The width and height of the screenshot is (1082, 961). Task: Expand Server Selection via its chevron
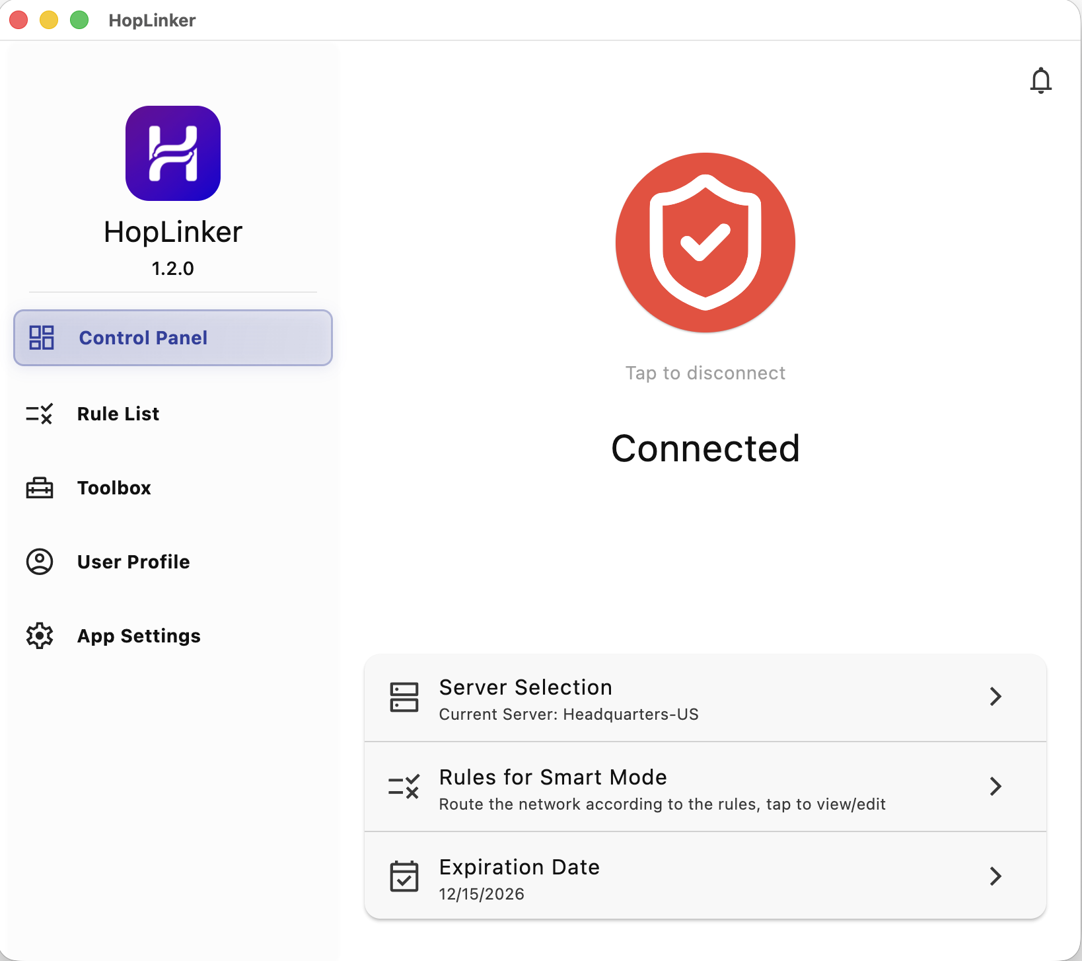tap(995, 697)
